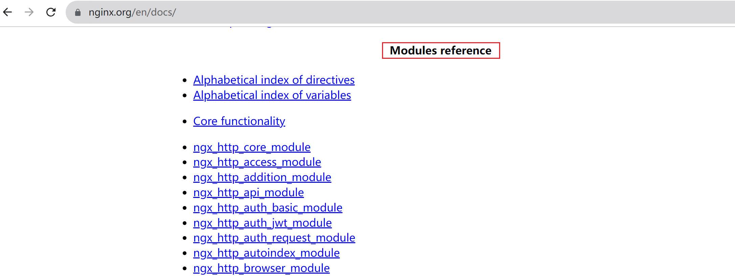Open the ngx_http_api_module reference
This screenshot has height=277, width=735.
[x=248, y=193]
